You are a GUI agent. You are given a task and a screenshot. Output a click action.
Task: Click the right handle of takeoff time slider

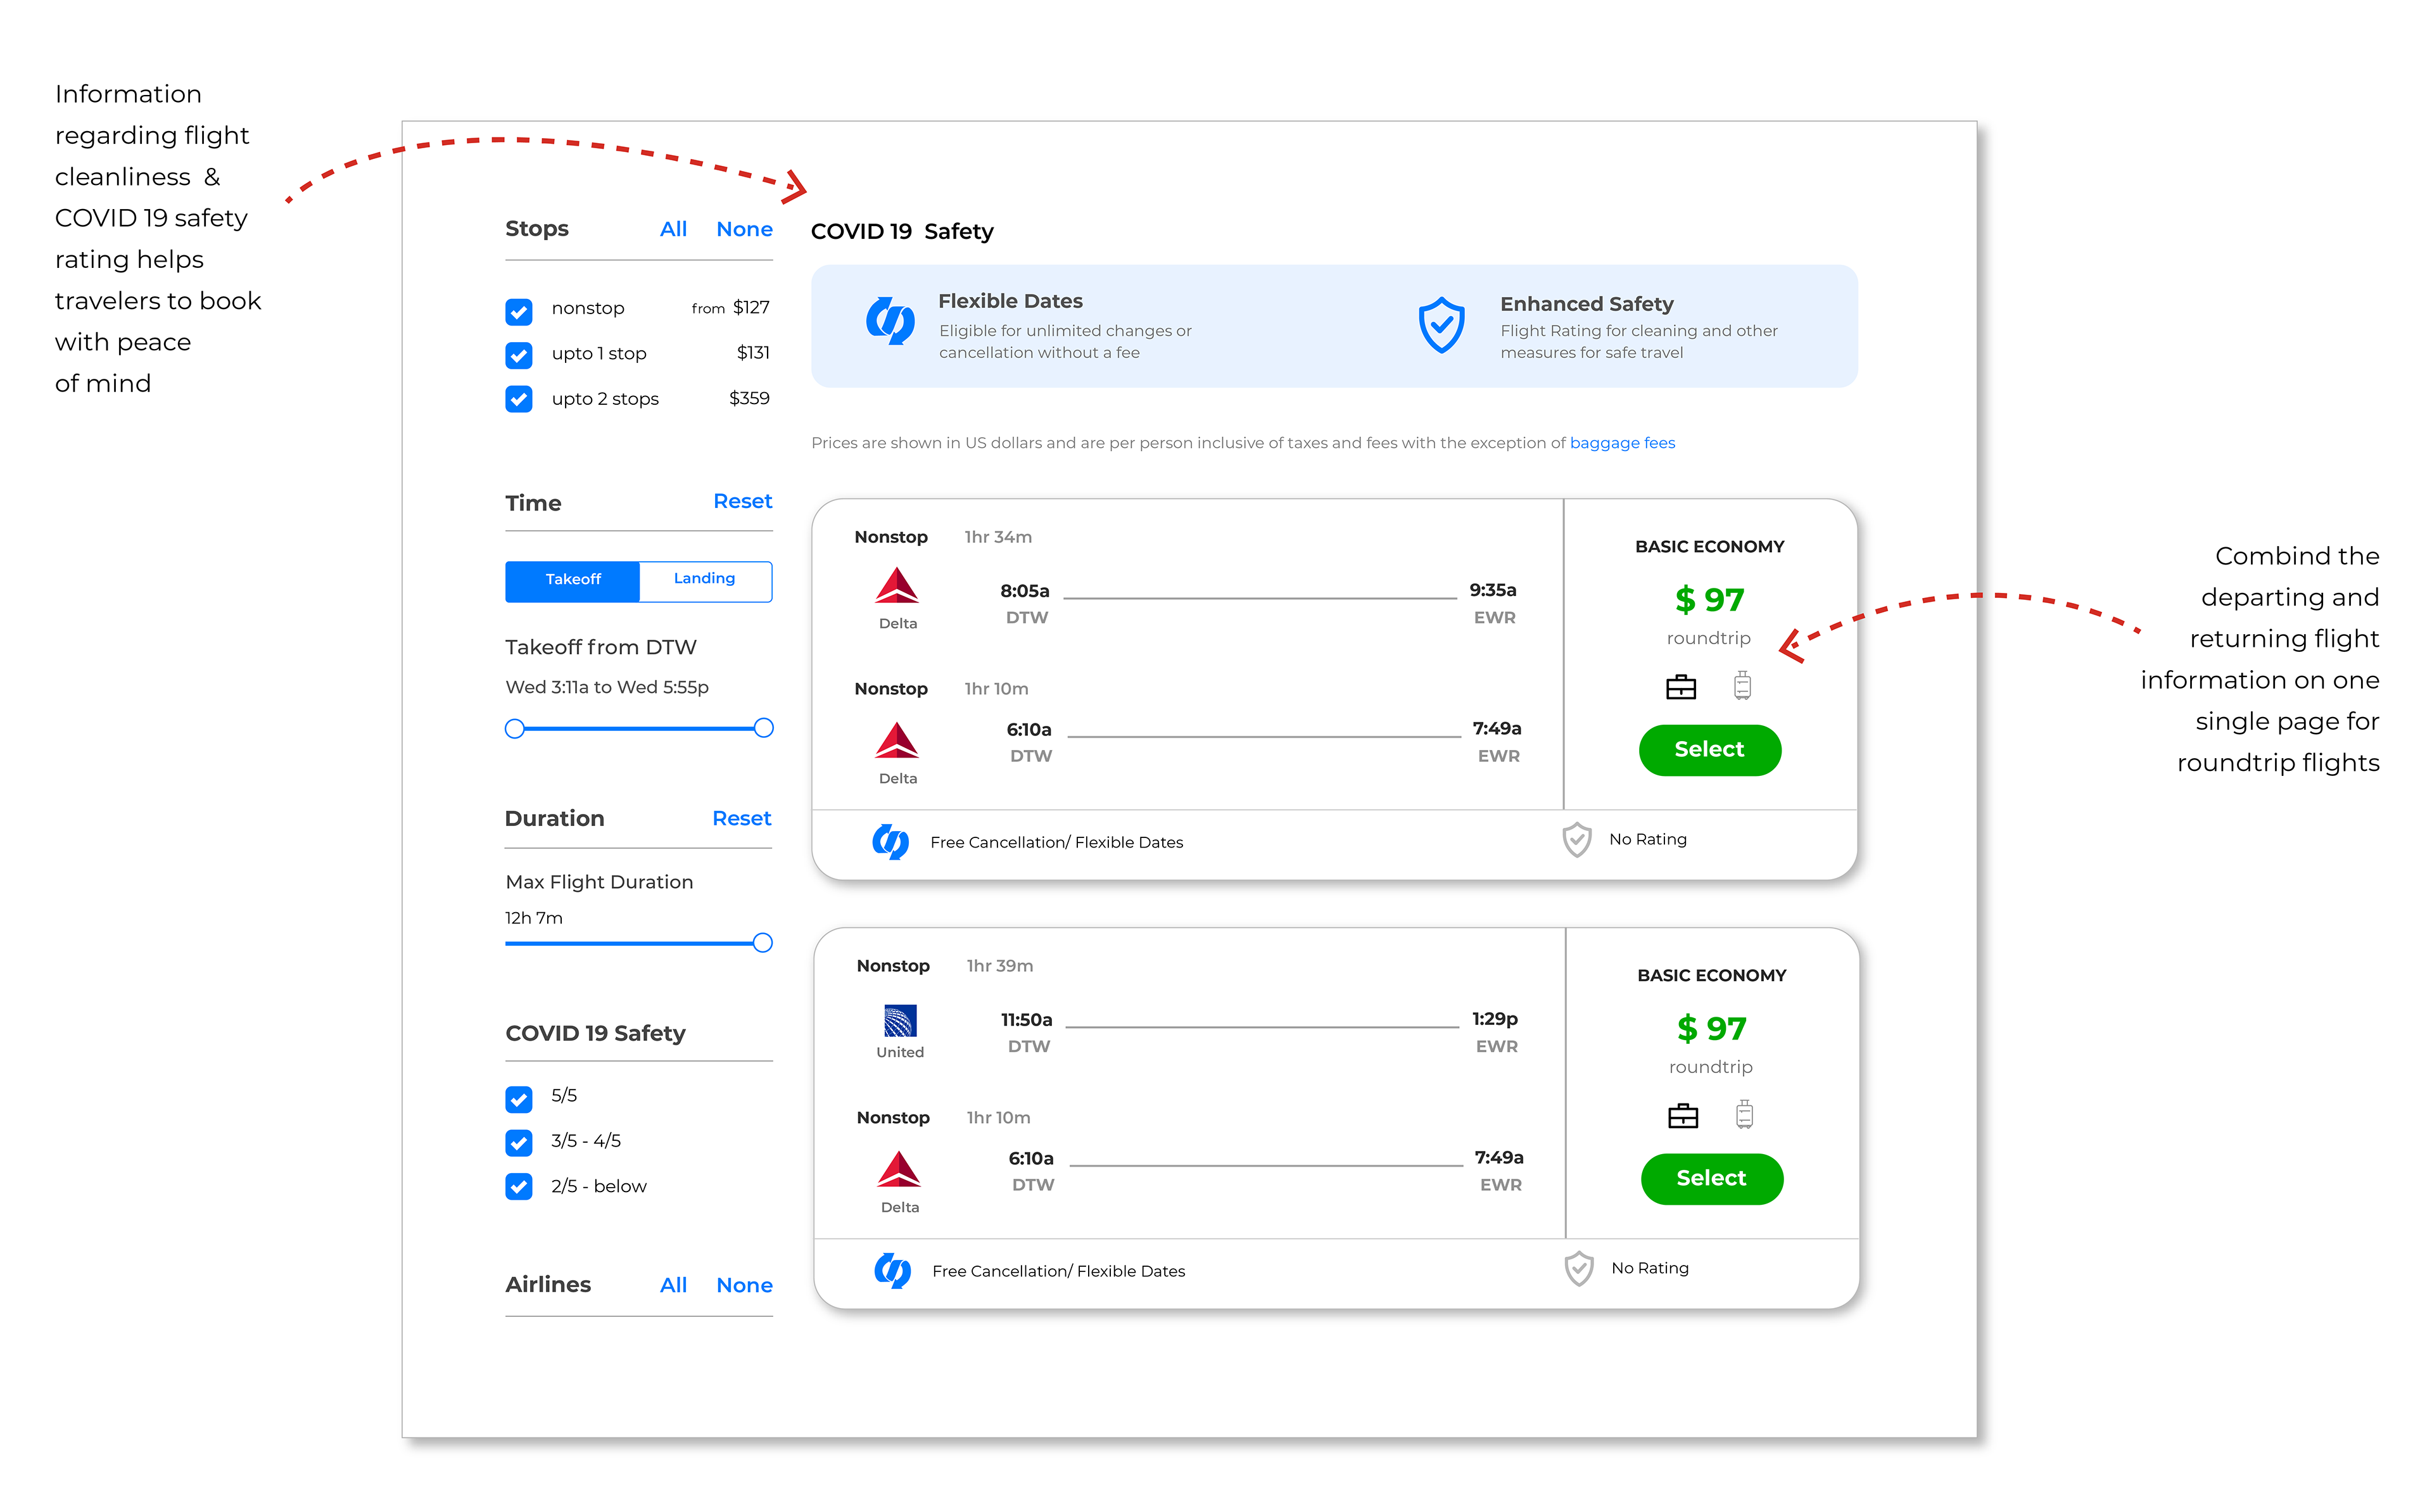tap(764, 728)
